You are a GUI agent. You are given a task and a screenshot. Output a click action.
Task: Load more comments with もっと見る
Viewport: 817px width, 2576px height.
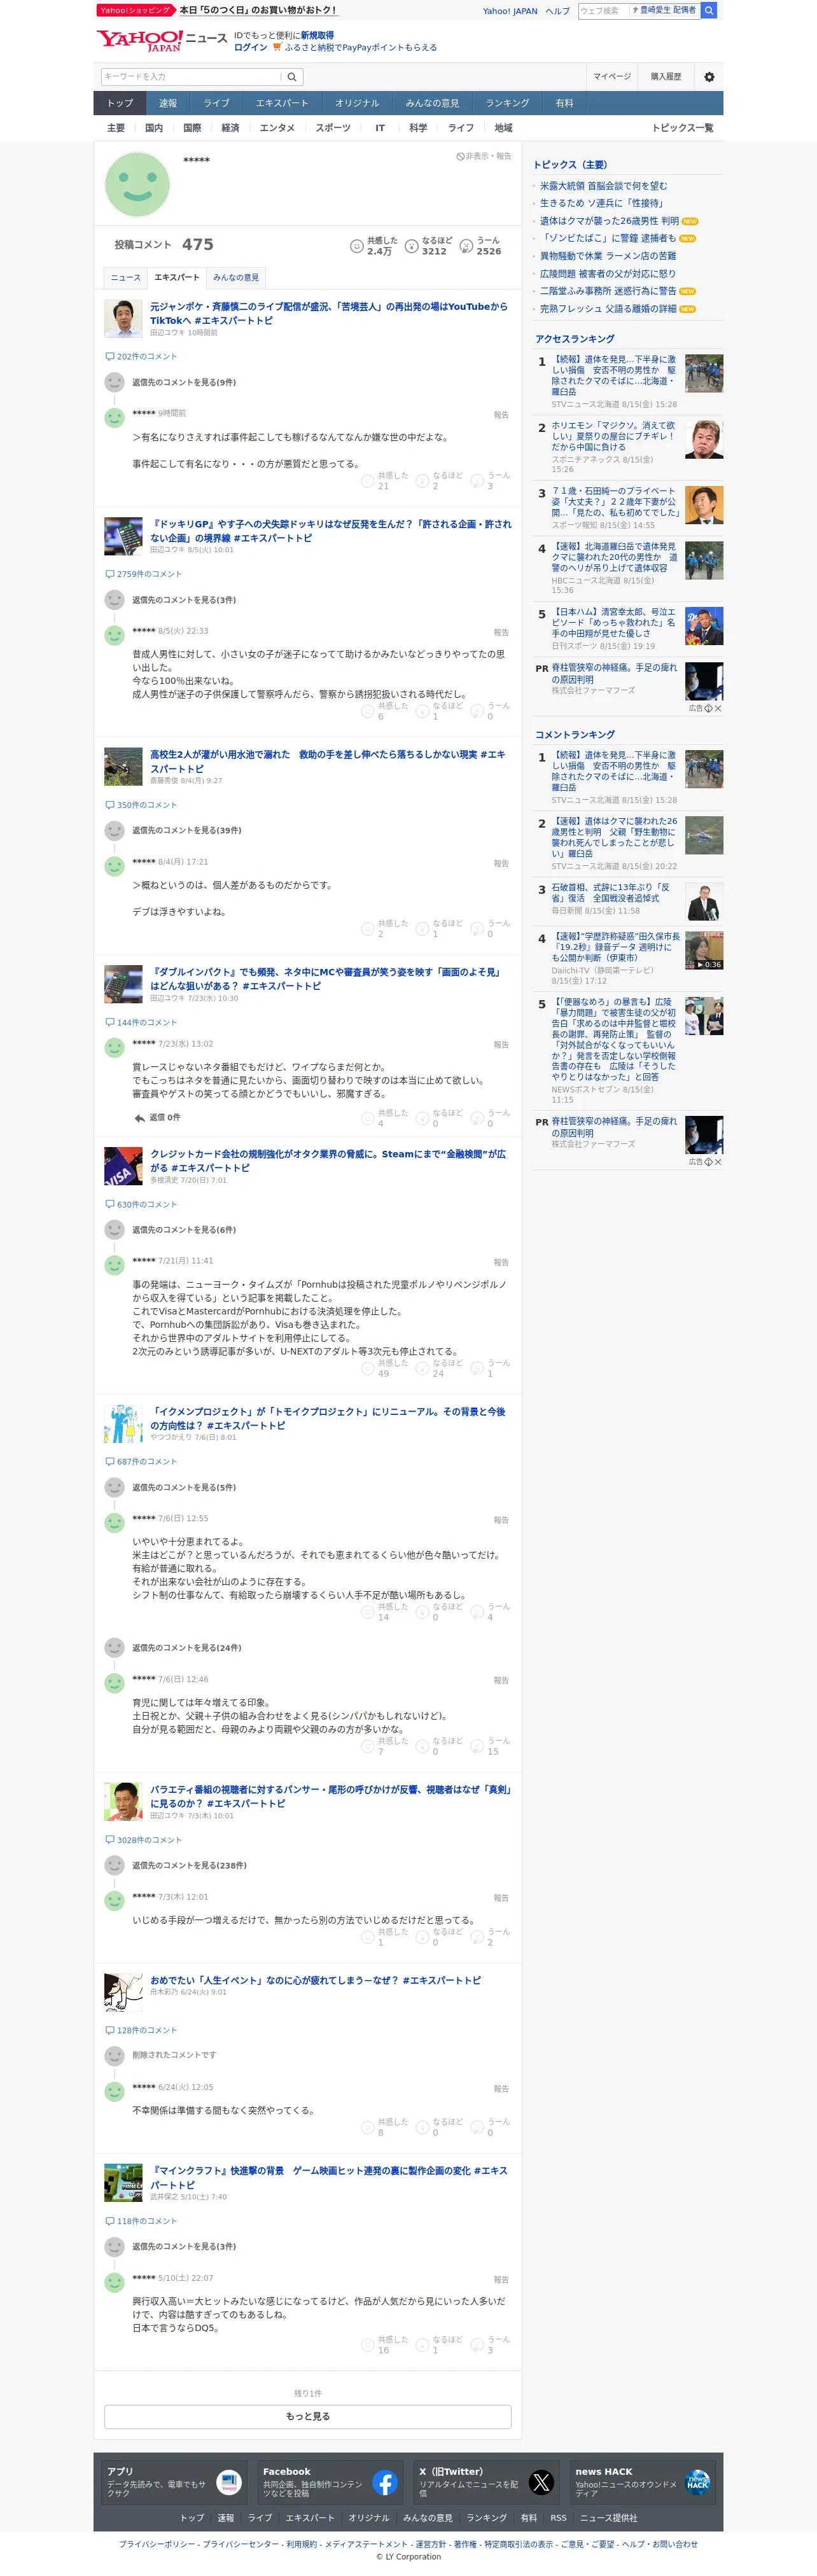click(308, 2416)
